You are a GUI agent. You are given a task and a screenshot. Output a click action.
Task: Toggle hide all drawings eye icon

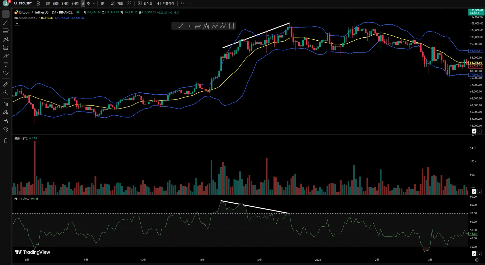[x=6, y=129]
